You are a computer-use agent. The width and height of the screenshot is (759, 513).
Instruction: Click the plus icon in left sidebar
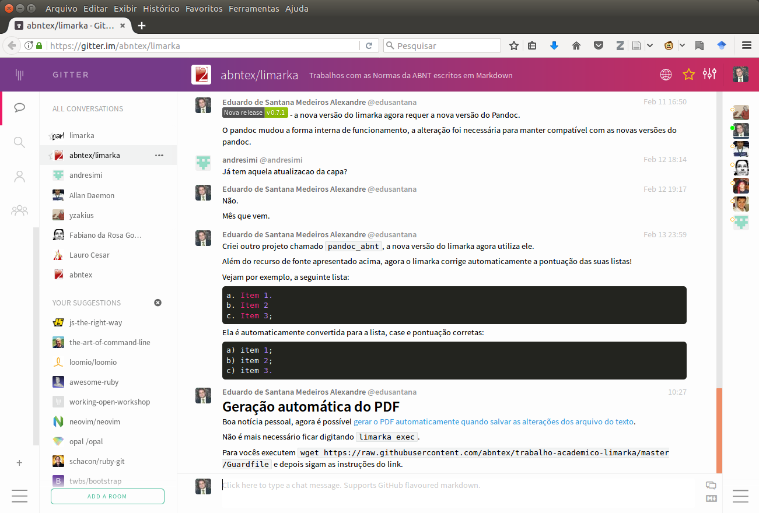pos(19,463)
